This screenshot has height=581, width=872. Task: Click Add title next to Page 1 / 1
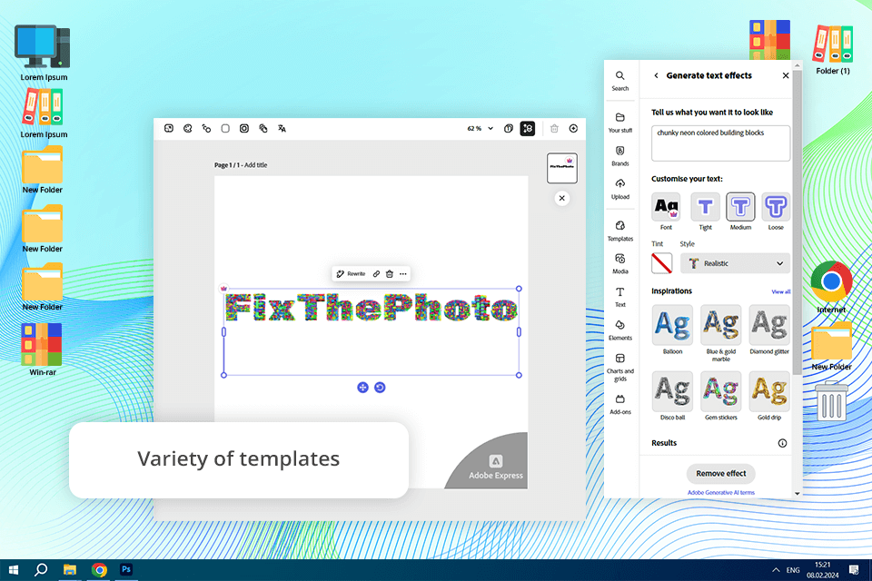(256, 165)
